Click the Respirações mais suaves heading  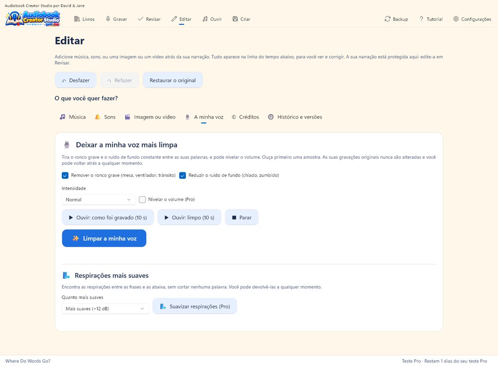112,275
